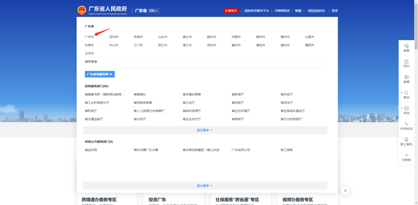Open 国家政务服务平台 link

257,11
